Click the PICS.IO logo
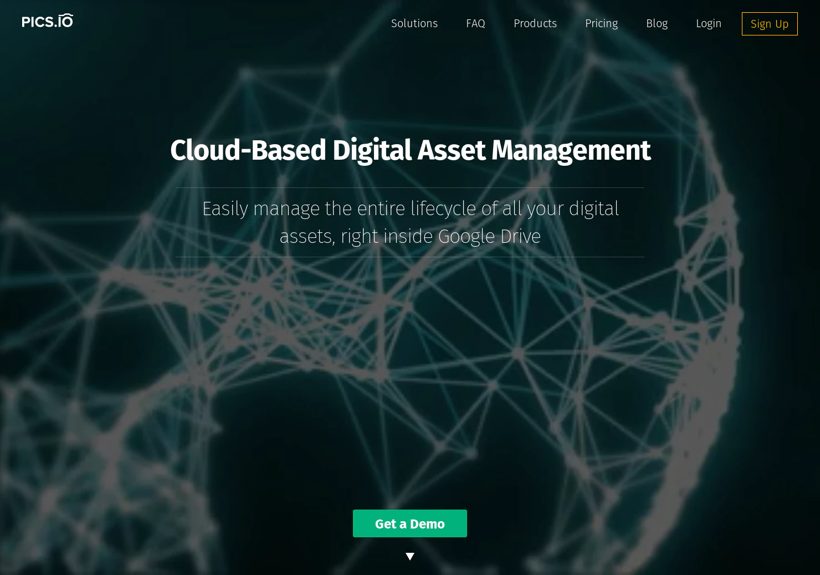820x575 pixels. click(x=47, y=21)
